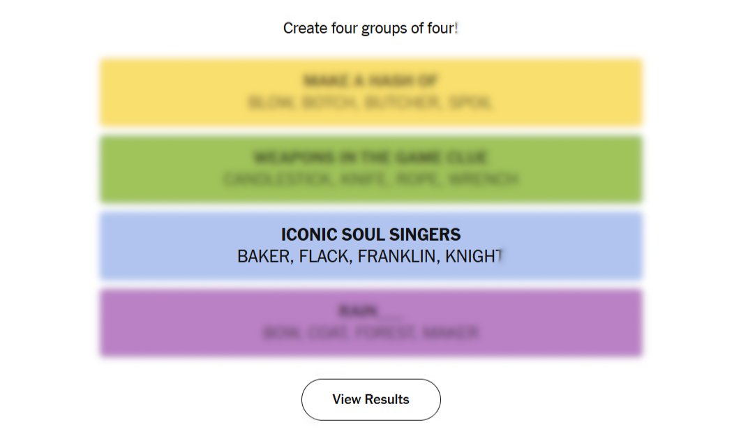Click the blurred word list in green group
The image size is (741, 432).
[370, 180]
